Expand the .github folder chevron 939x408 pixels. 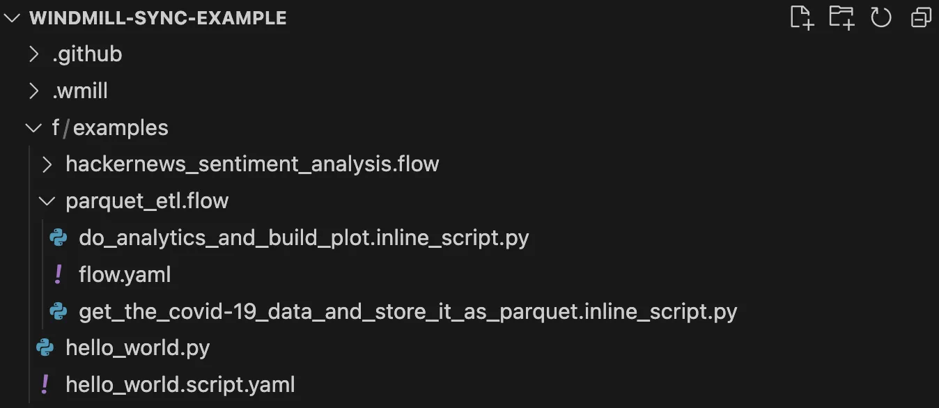[x=33, y=54]
